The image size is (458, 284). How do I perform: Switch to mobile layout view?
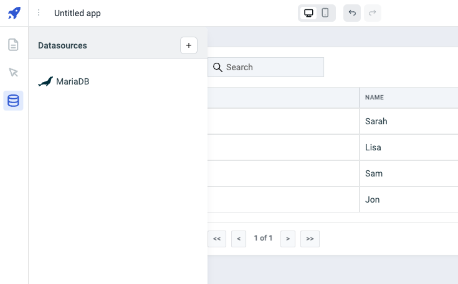coord(325,13)
